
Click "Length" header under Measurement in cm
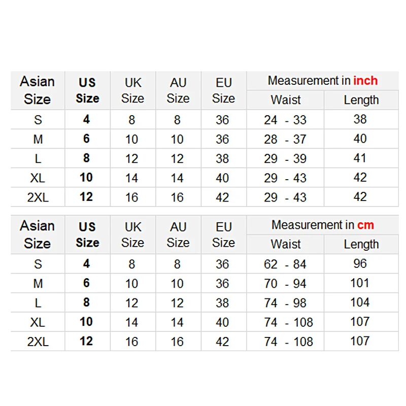[x=361, y=244]
